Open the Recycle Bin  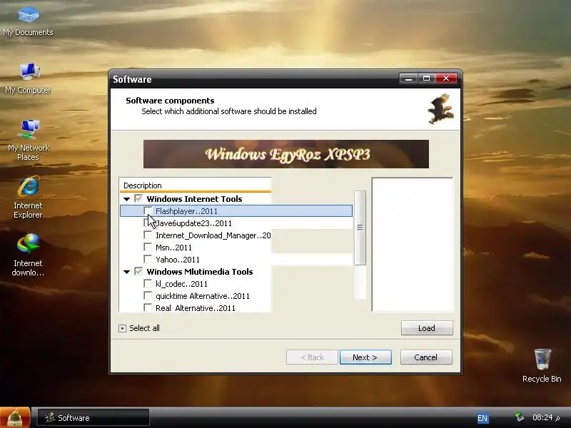pyautogui.click(x=542, y=365)
